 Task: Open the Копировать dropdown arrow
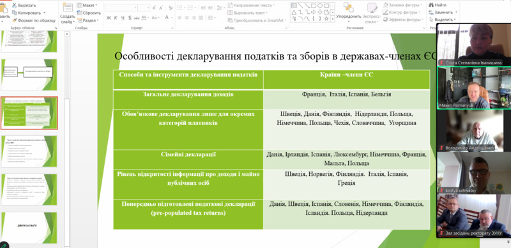[44, 13]
